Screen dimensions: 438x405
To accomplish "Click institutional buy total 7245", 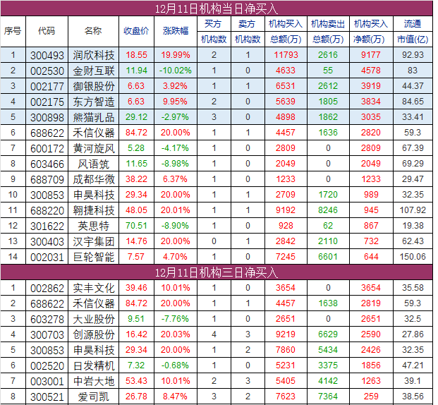I will click(x=286, y=257).
